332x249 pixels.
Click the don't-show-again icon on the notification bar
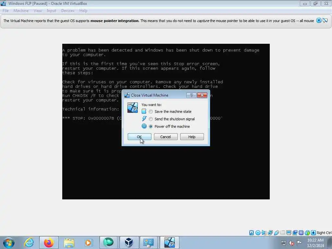tap(325, 20)
